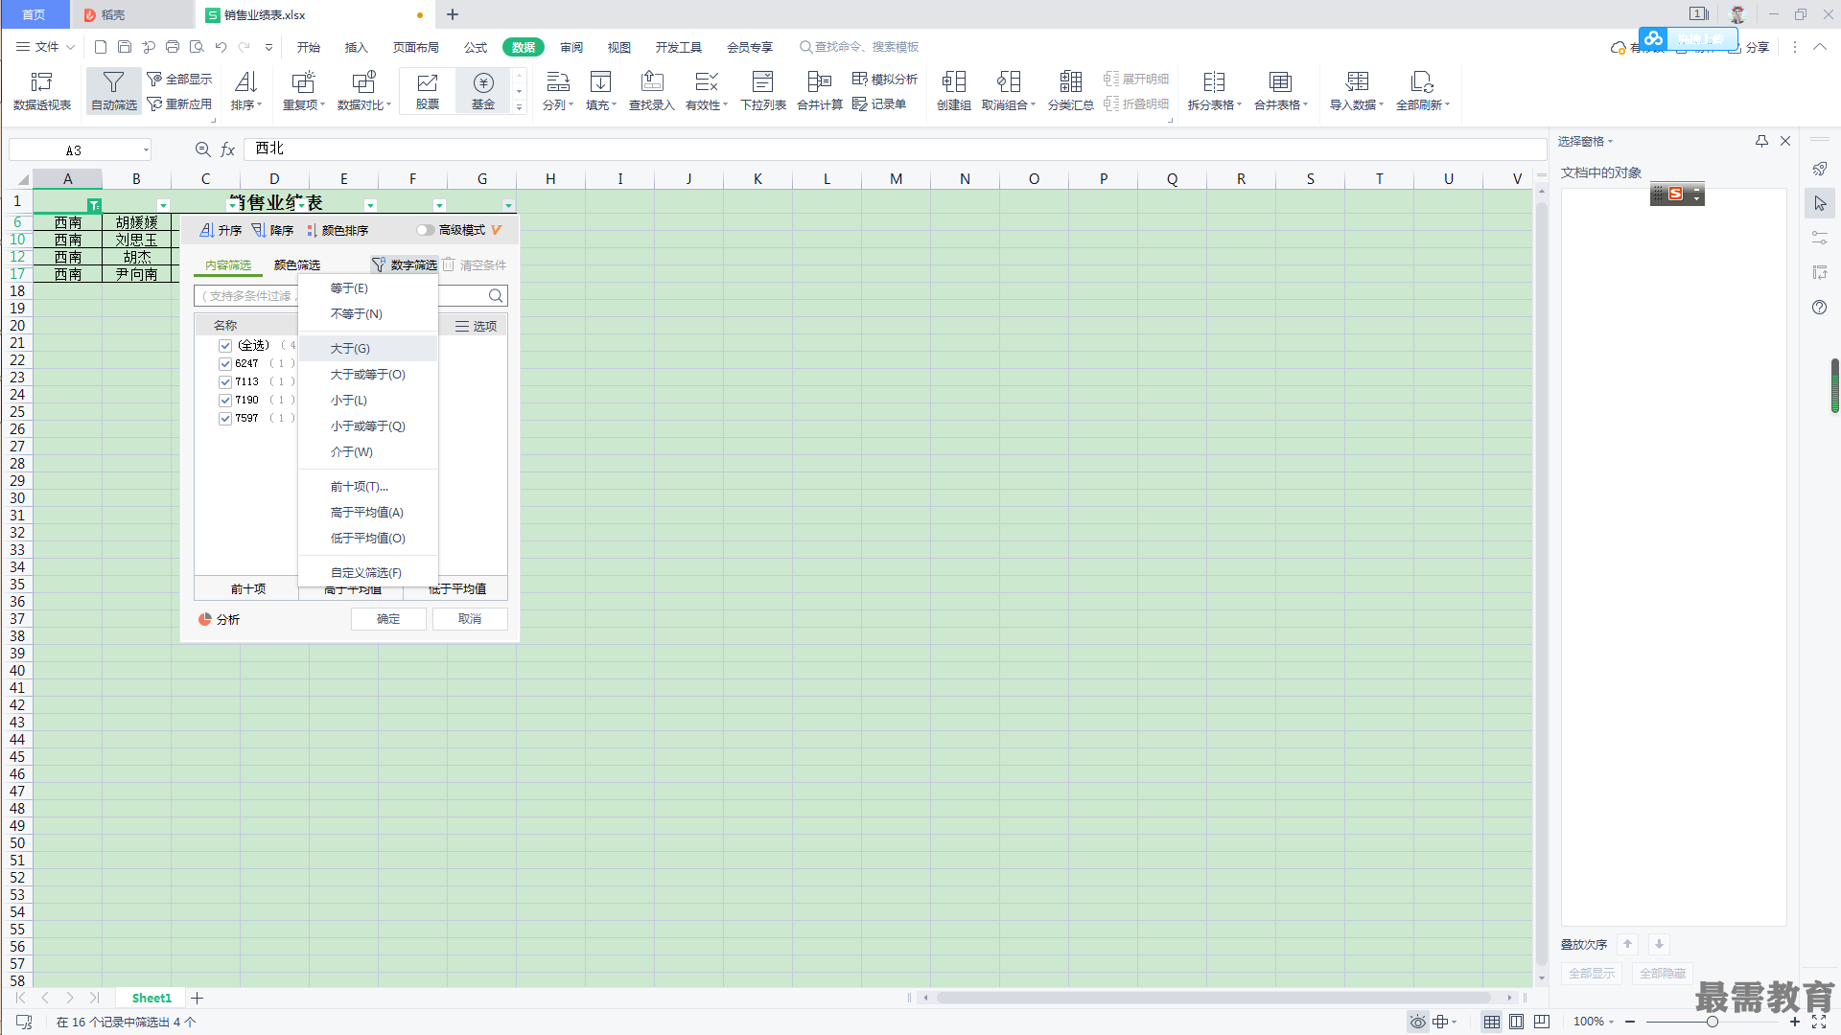Viewport: 1841px width, 1035px height.
Task: Open the 合并表格 merge tables tool
Action: 1281,91
